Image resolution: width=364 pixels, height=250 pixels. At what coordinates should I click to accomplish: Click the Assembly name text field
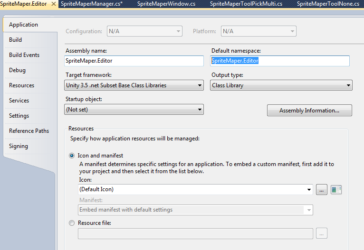134,61
